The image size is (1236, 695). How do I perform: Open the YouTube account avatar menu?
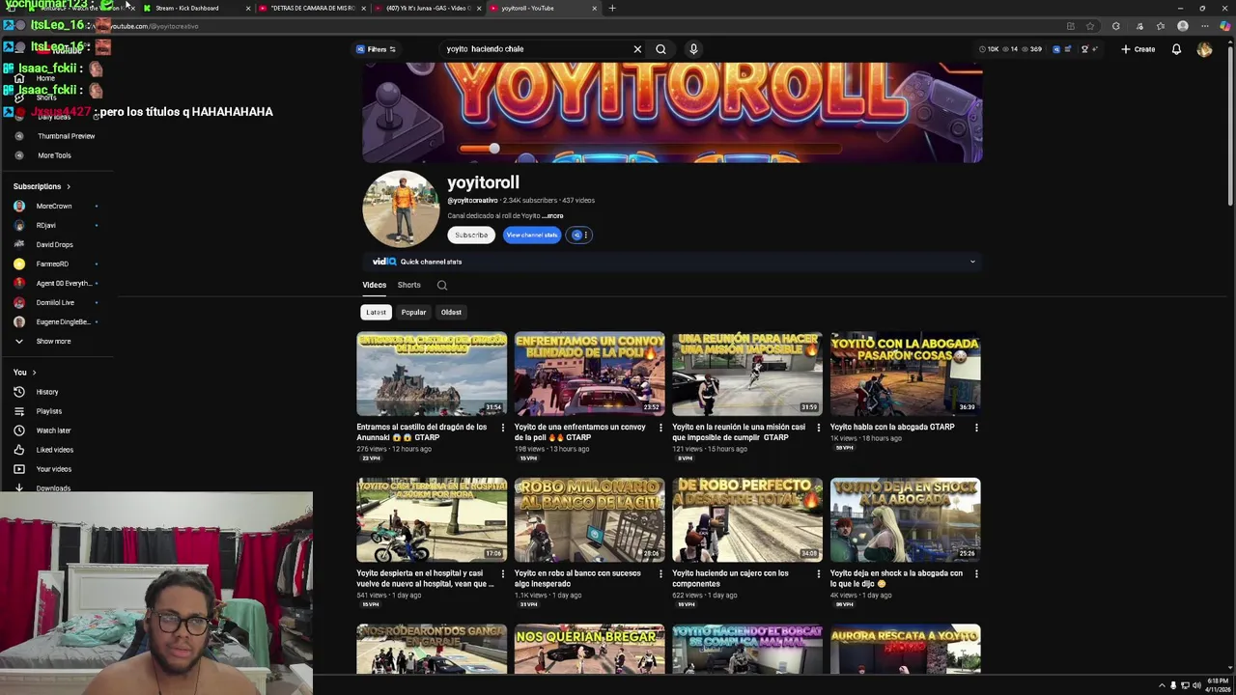click(1204, 49)
